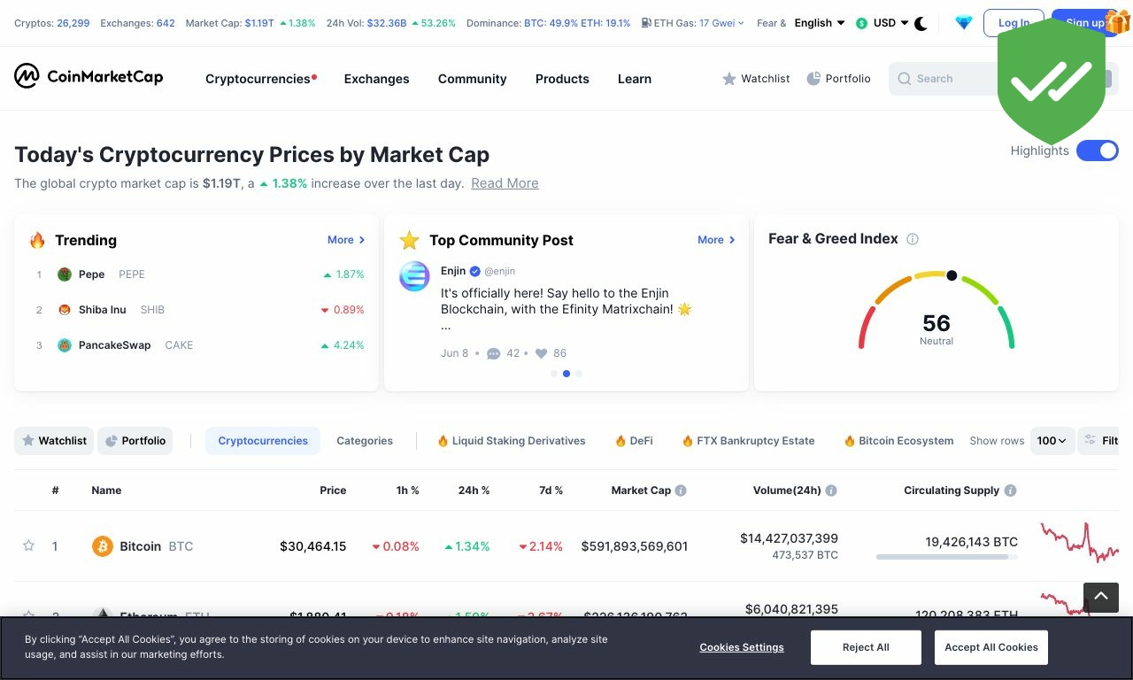The width and height of the screenshot is (1133, 680).
Task: Open the English language dropdown
Action: (x=820, y=23)
